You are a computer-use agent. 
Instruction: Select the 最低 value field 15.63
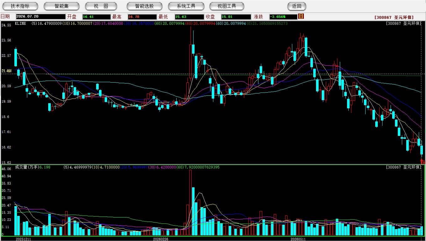(x=190, y=17)
